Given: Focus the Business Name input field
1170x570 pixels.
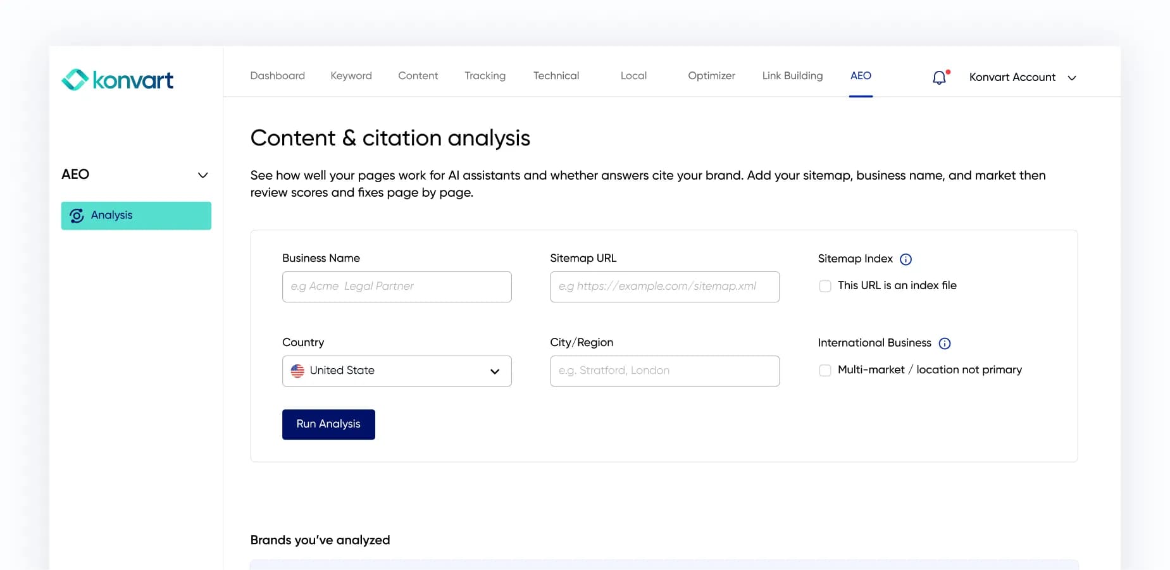Looking at the screenshot, I should click(397, 287).
